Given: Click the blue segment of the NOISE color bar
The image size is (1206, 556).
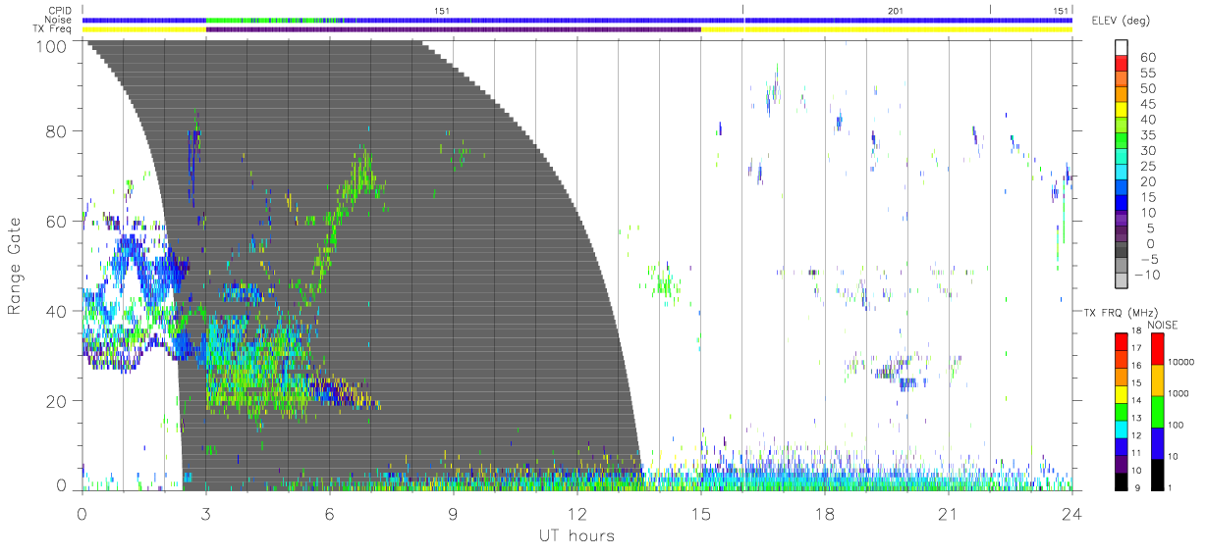Looking at the screenshot, I should tap(1158, 441).
